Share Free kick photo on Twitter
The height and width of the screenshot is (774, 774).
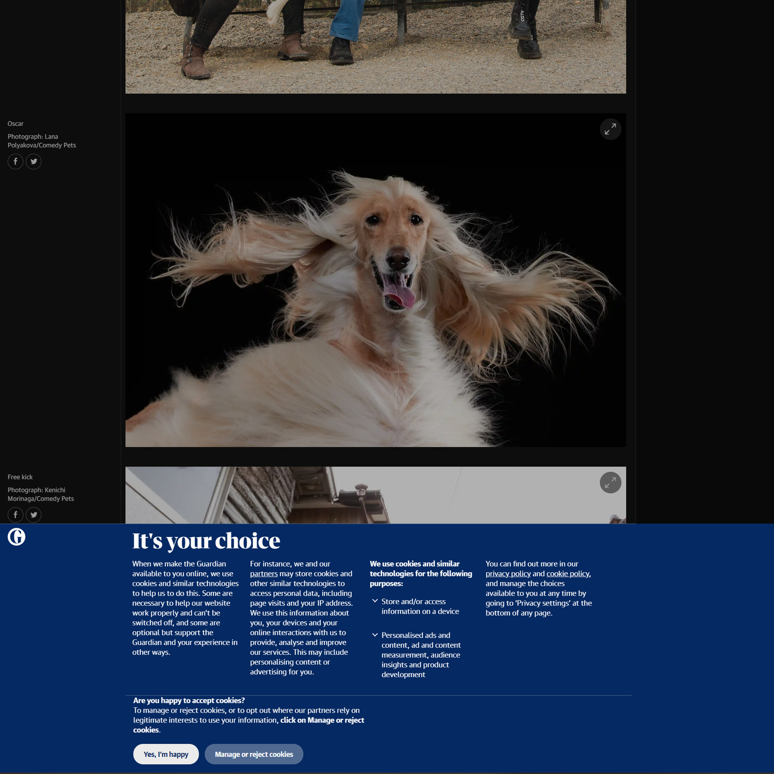click(34, 515)
